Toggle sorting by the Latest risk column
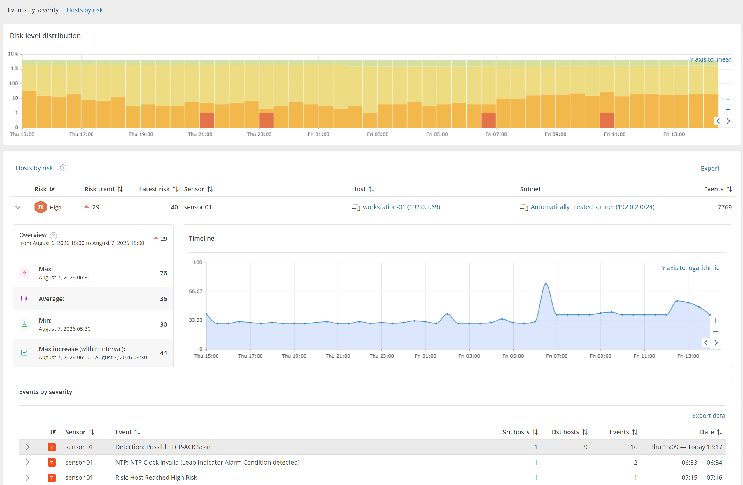The image size is (743, 485). point(159,189)
